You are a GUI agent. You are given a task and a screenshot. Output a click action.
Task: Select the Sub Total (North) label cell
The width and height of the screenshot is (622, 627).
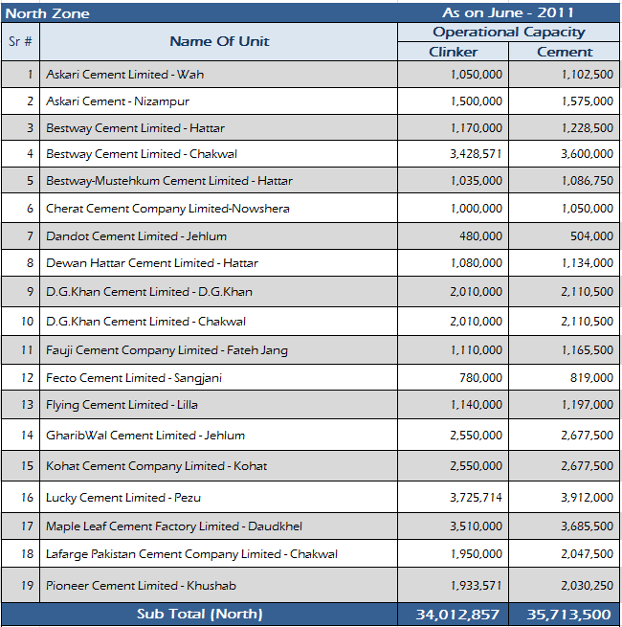pos(199,614)
